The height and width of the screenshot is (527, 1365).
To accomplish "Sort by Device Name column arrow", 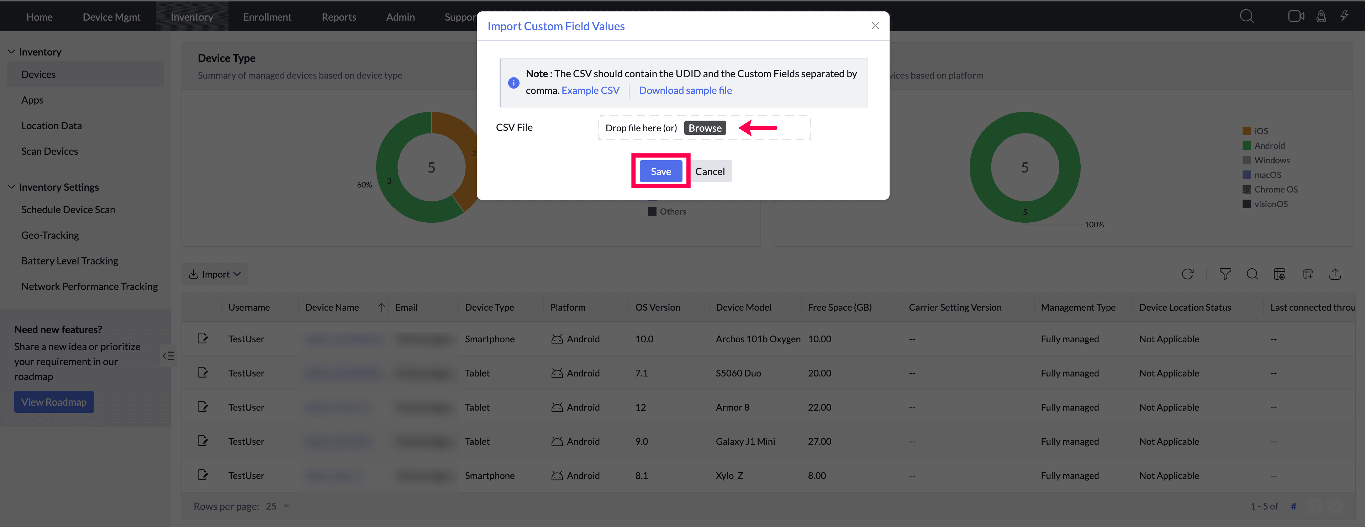I will coord(381,307).
